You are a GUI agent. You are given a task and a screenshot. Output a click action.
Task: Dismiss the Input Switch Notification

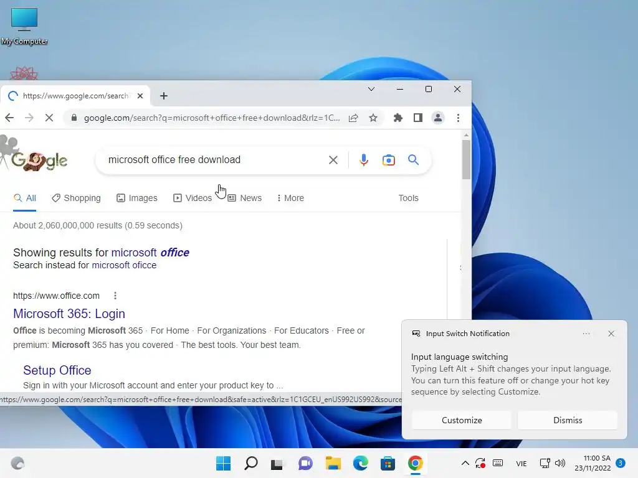pos(568,420)
